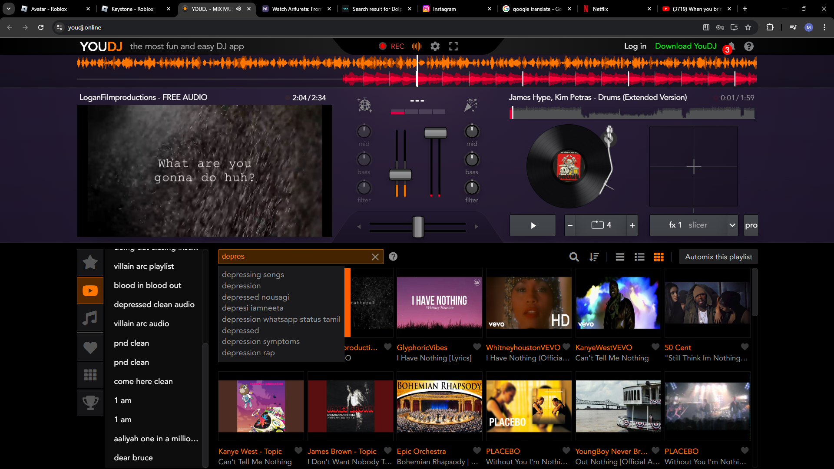Like the Epic Orchestra track heart
The width and height of the screenshot is (834, 469).
click(x=477, y=451)
